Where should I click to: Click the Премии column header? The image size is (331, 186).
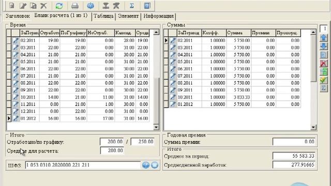coord(263,33)
